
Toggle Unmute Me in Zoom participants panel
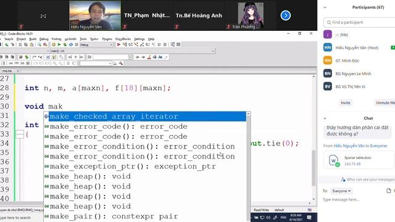(x=385, y=103)
